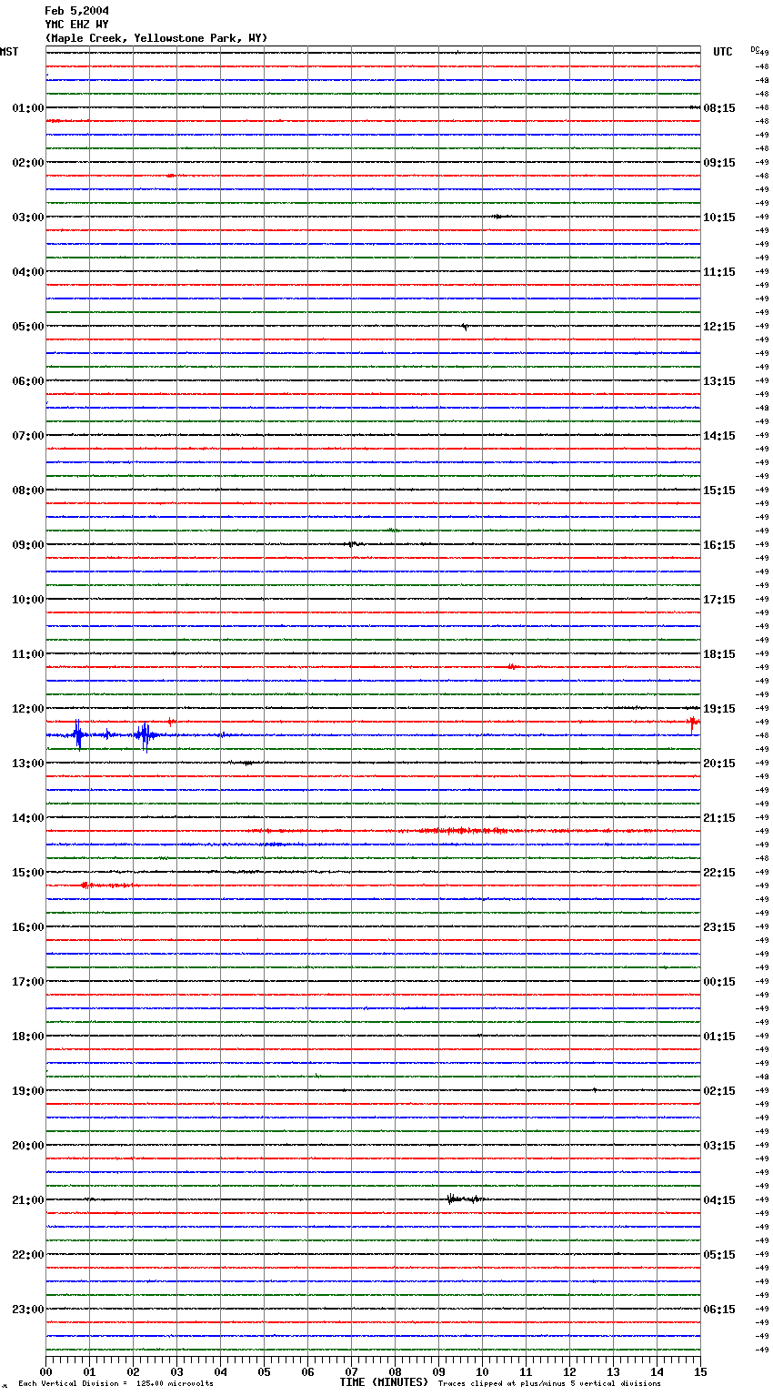Click minute tick label '05' on bottom axis
773x1396 pixels.
coord(264,1371)
